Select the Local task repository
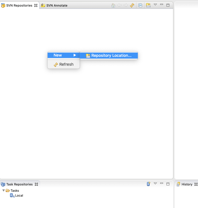Screen dimensions: 198x208 17,195
